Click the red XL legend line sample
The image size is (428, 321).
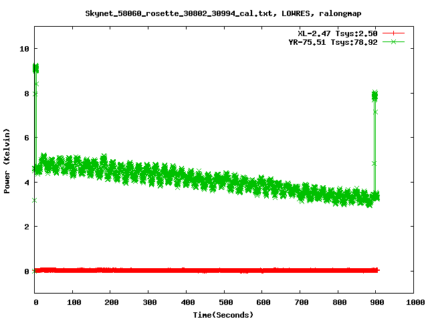(393, 33)
